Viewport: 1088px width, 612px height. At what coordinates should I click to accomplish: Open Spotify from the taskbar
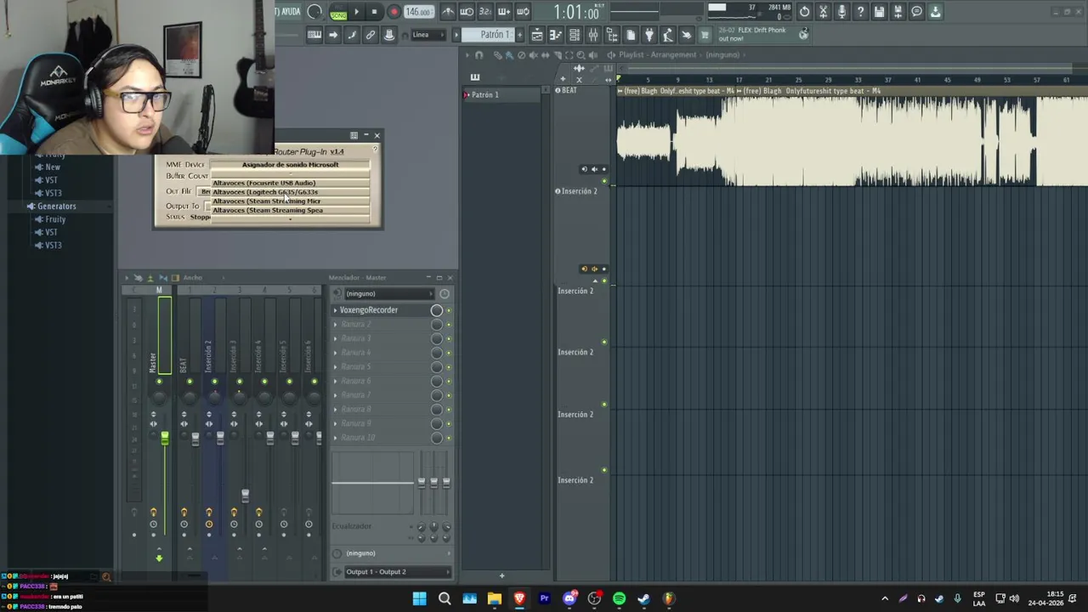(619, 599)
